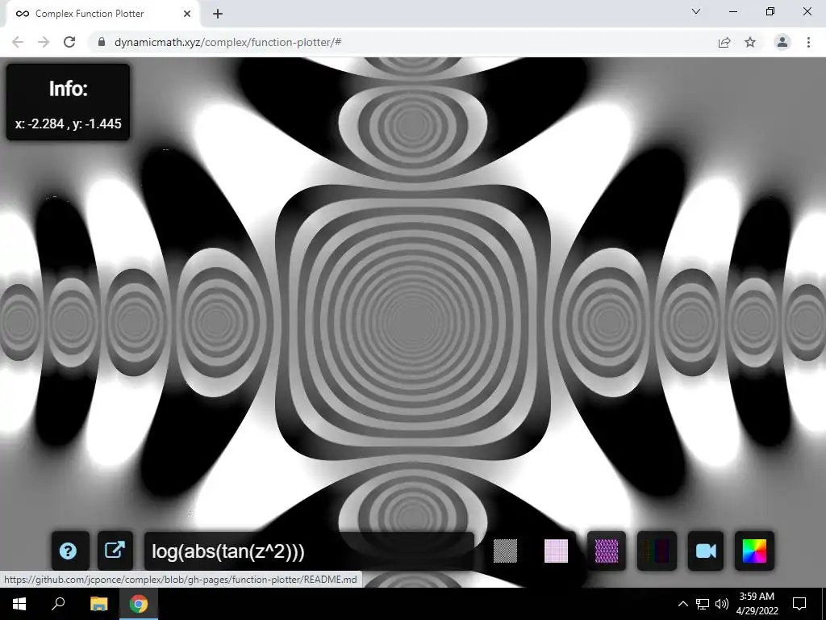The width and height of the screenshot is (826, 620).
Task: Open the notification center icon
Action: tap(799, 604)
